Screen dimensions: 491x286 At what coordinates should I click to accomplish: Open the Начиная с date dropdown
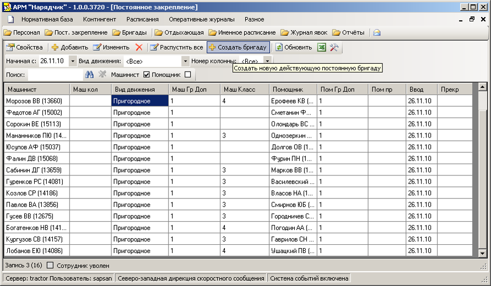click(x=73, y=61)
